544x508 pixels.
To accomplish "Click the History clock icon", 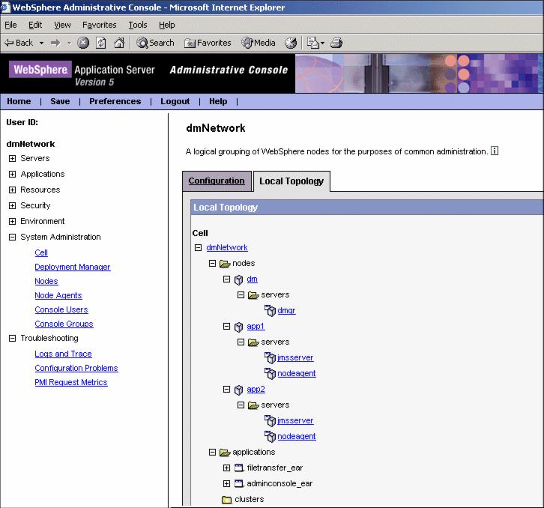I will (x=291, y=43).
